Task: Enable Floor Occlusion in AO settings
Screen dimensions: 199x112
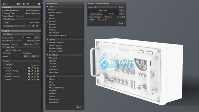Action: (89, 14)
